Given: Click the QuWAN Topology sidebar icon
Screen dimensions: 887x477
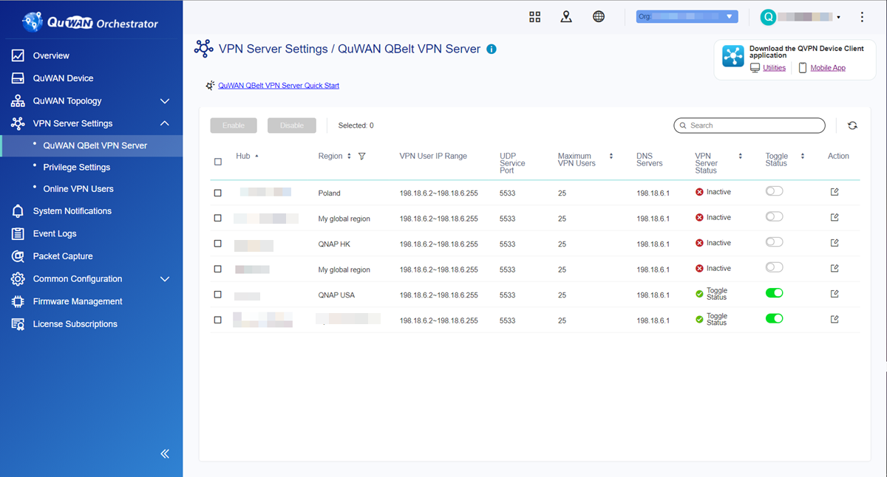Looking at the screenshot, I should (18, 101).
